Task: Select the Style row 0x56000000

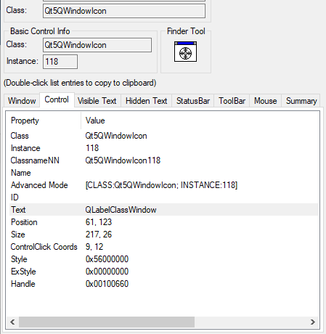Action: pos(164,259)
